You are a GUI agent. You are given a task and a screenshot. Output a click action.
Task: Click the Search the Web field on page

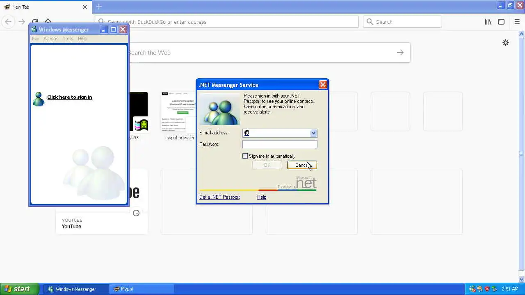click(x=262, y=52)
